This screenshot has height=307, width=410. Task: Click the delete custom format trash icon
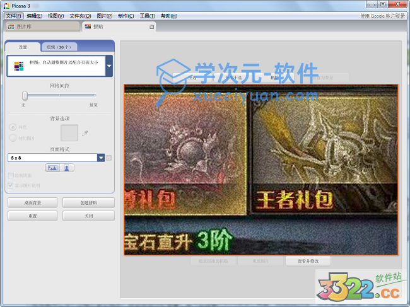(109, 158)
